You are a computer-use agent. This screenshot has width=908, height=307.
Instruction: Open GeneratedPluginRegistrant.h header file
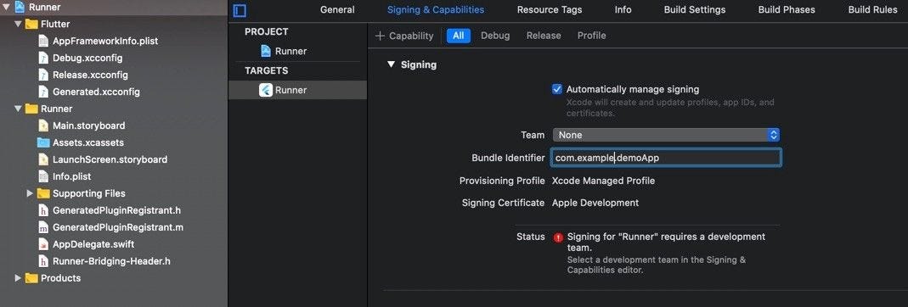pos(116,210)
